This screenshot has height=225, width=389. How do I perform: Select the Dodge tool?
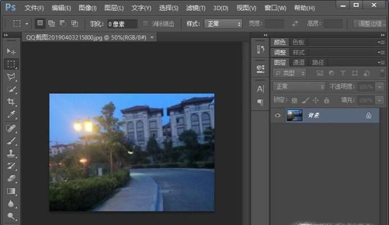click(x=11, y=216)
